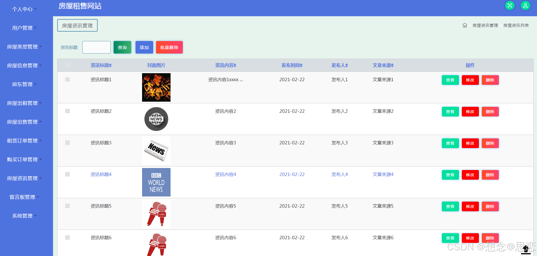537x256 pixels.
Task: Click the 房屋租售网站 site title
Action: click(80, 6)
